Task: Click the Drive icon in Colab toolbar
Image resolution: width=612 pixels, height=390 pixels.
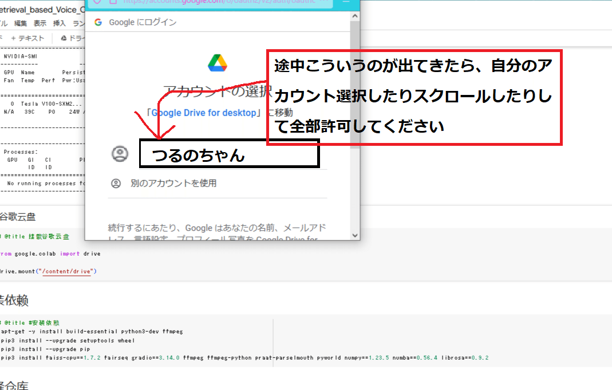Action: click(64, 38)
